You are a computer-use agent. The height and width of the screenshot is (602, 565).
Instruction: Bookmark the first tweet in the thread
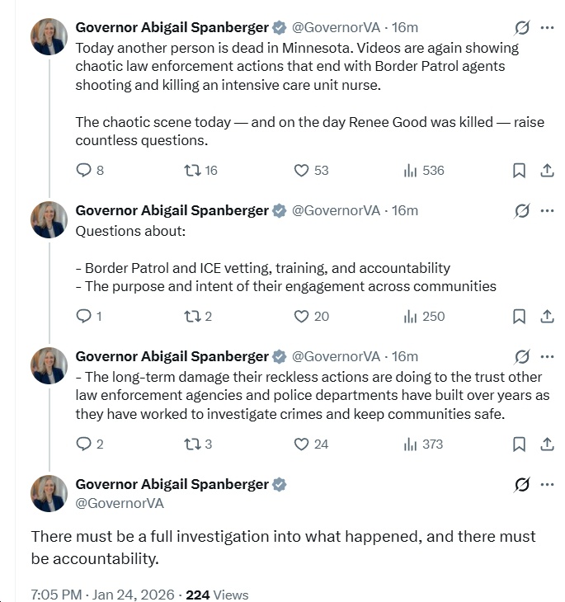519,171
